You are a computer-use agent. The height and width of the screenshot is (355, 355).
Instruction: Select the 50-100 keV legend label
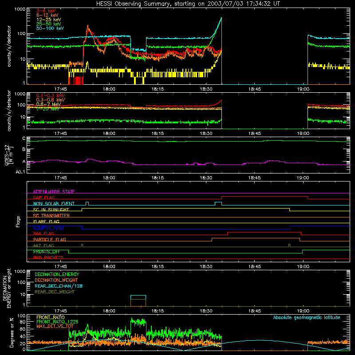click(50, 28)
